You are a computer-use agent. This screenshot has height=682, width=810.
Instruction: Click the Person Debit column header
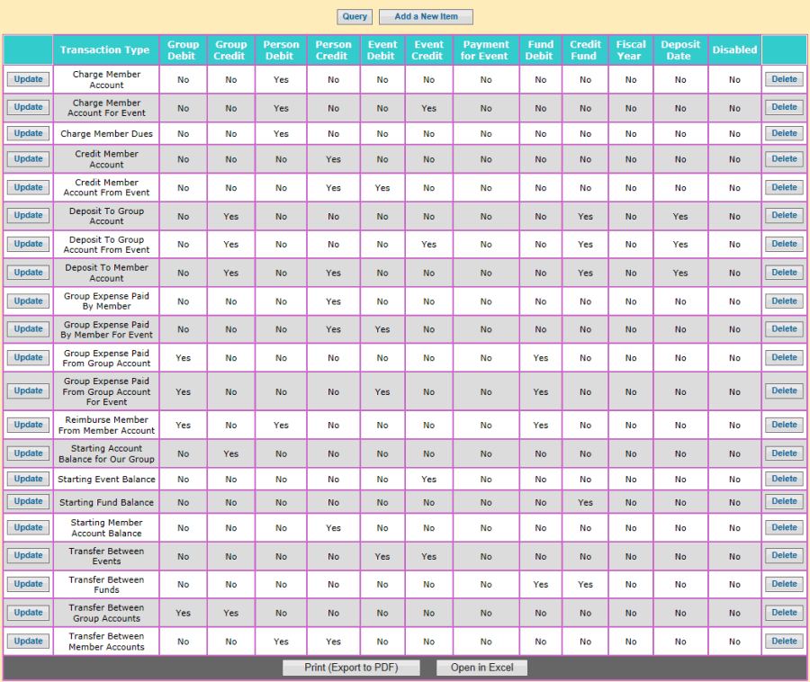click(281, 50)
